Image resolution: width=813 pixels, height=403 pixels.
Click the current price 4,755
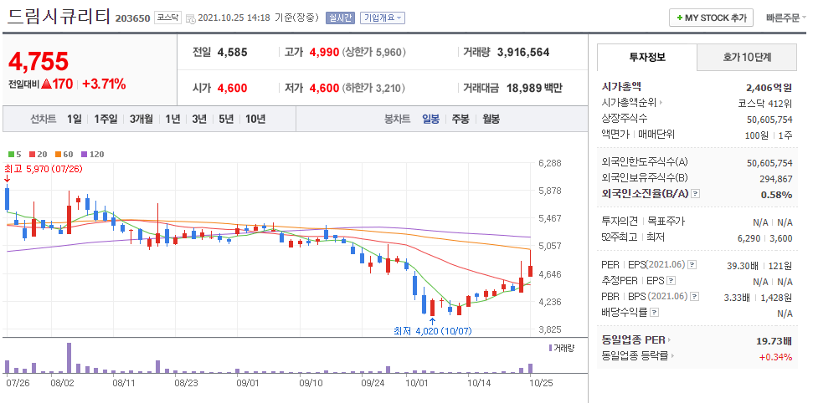[39, 62]
